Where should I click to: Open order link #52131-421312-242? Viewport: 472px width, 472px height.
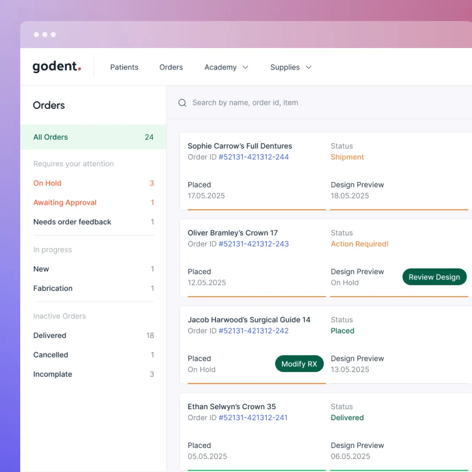253,331
